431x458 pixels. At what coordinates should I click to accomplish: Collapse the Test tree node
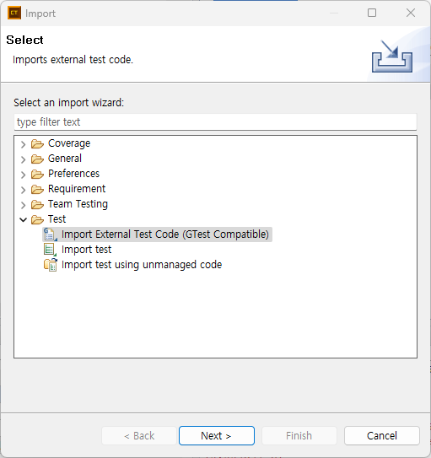[23, 219]
